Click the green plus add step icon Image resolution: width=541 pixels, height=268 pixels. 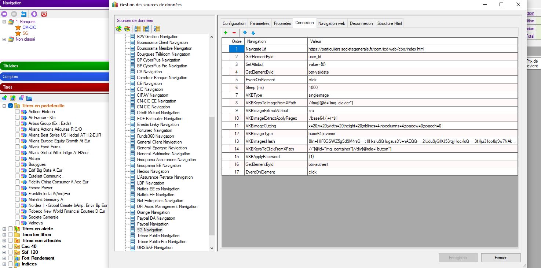tap(226, 33)
